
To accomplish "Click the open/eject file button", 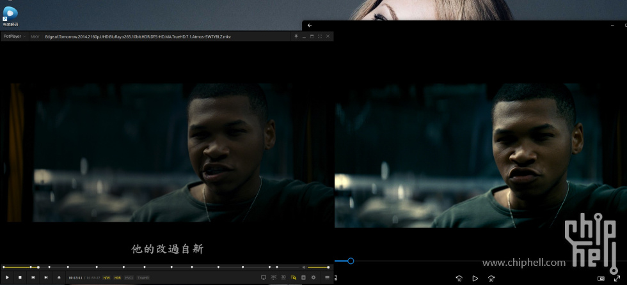I will click(59, 277).
